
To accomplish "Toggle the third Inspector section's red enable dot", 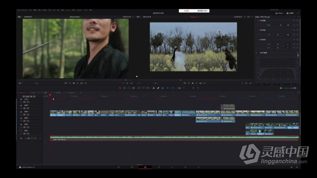I will (257, 40).
